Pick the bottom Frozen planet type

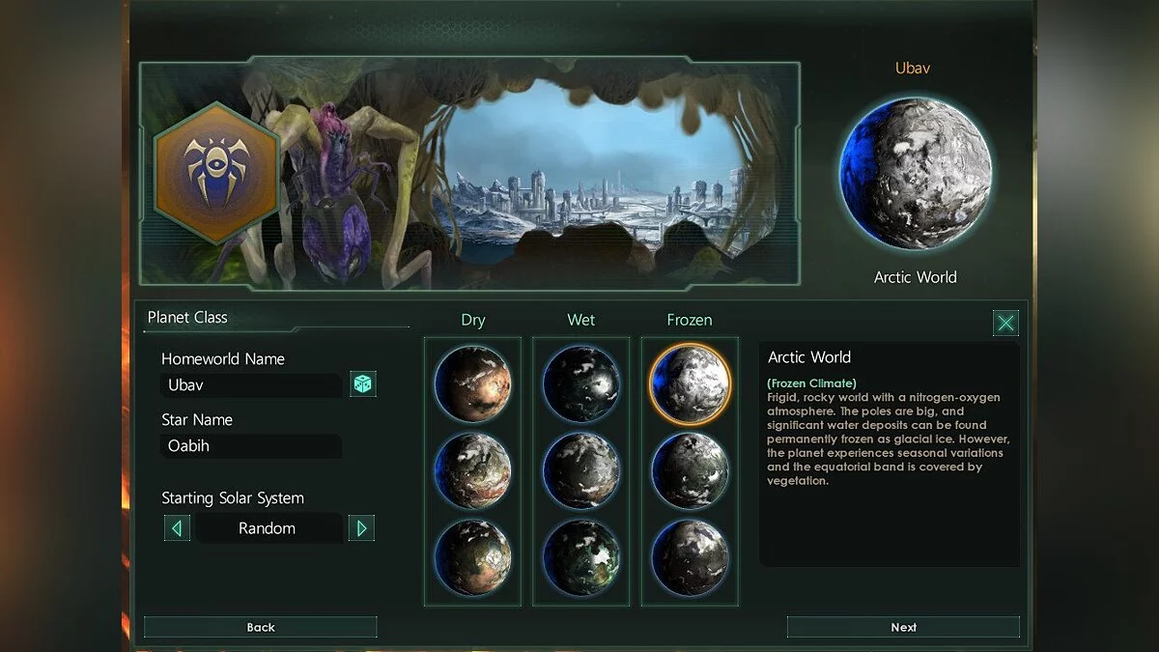pyautogui.click(x=690, y=557)
